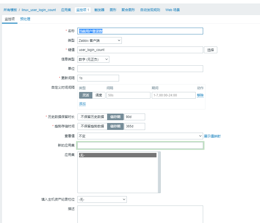Click the 所有模板 breadcrumb link
Viewport: 260px width, 223px height.
pos(10,10)
